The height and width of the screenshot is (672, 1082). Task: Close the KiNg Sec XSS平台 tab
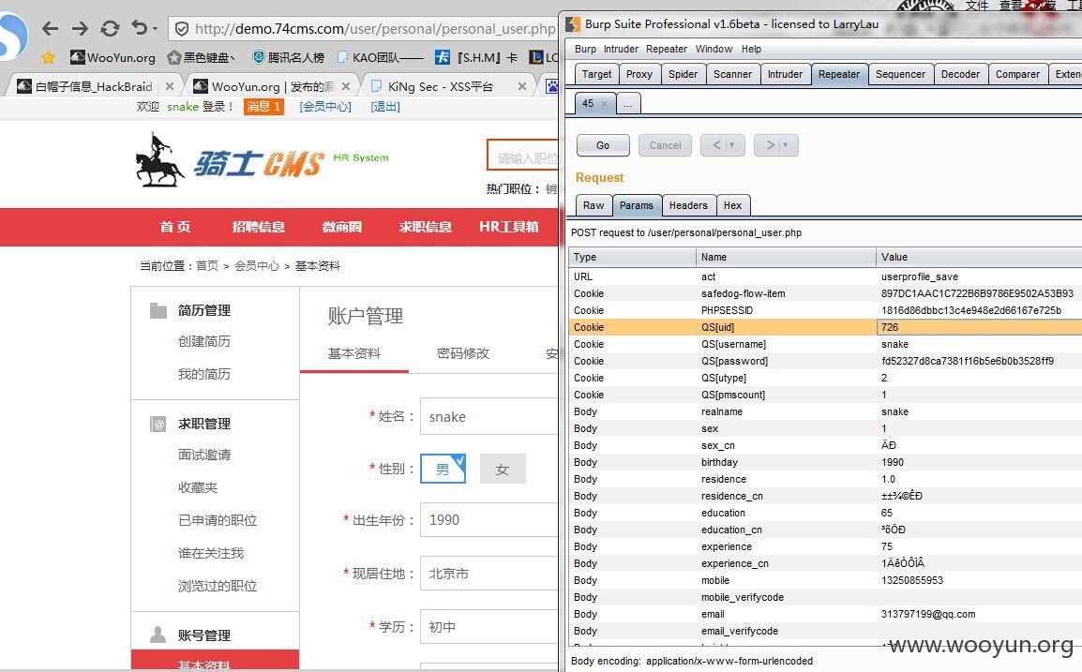click(x=521, y=86)
